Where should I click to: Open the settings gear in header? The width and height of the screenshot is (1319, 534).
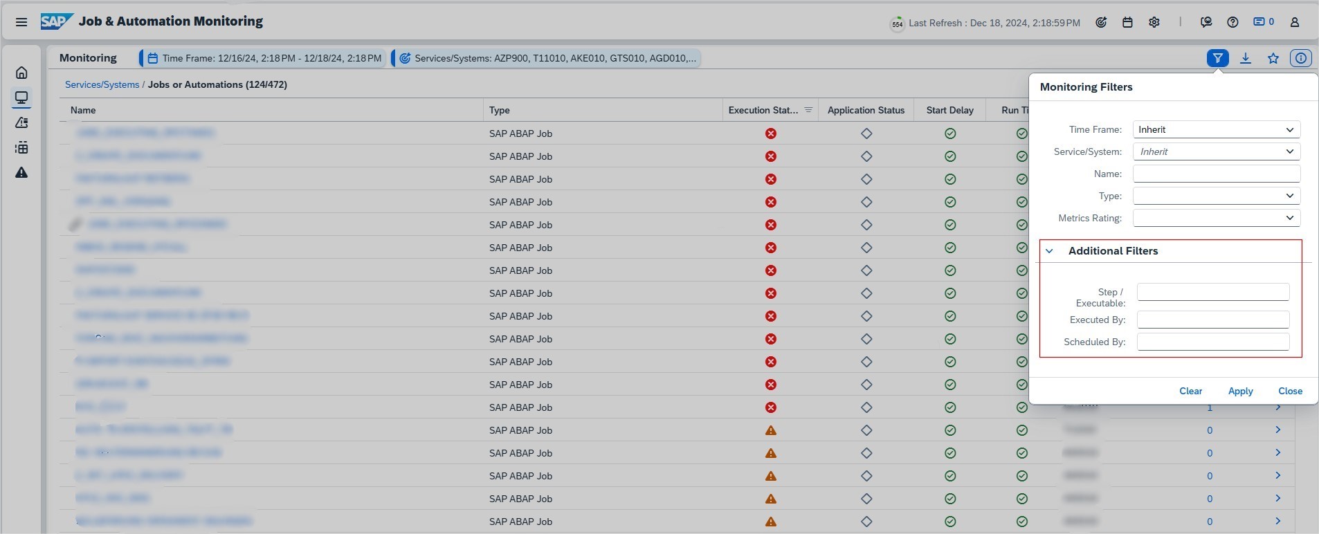click(1154, 22)
